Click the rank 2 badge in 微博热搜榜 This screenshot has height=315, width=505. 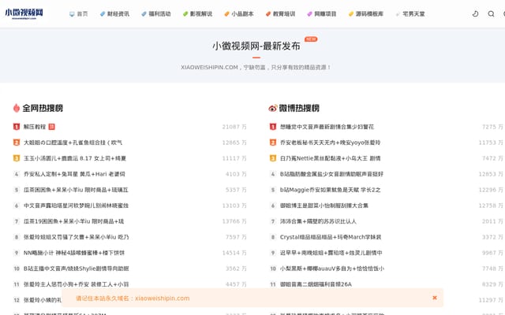click(x=273, y=143)
